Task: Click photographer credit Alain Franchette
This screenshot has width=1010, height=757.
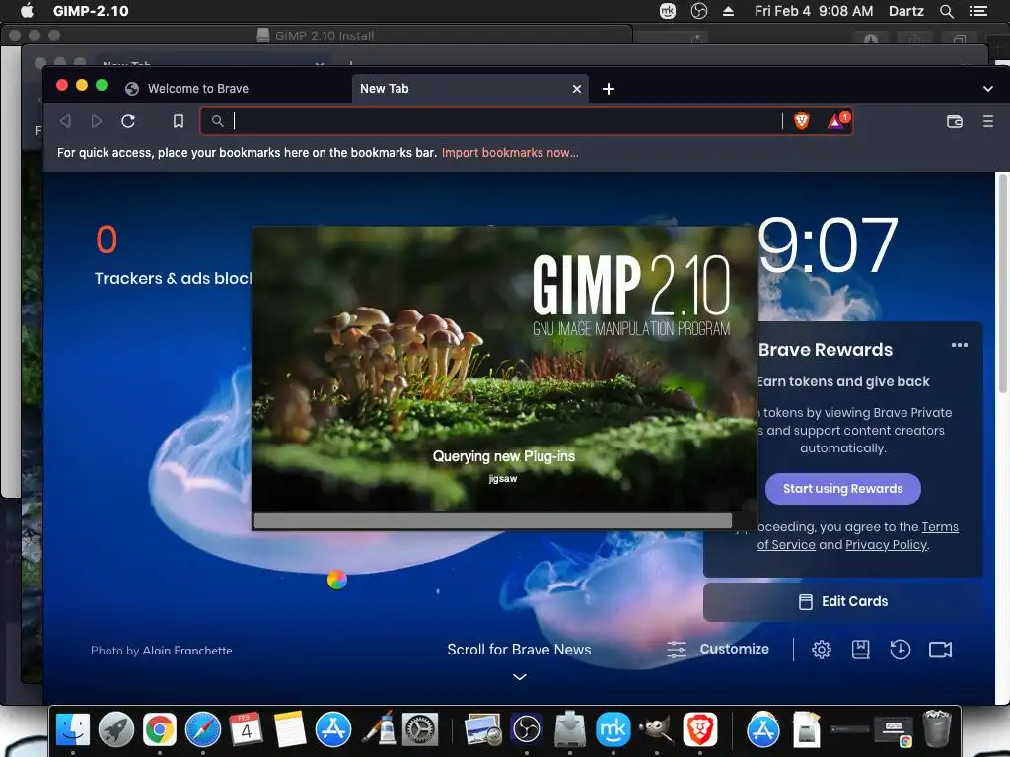Action: point(186,651)
